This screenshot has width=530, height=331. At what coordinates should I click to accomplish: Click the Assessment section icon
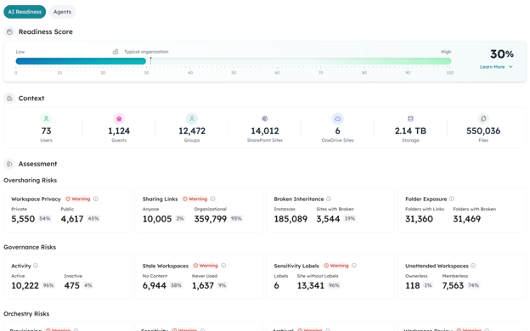point(9,164)
